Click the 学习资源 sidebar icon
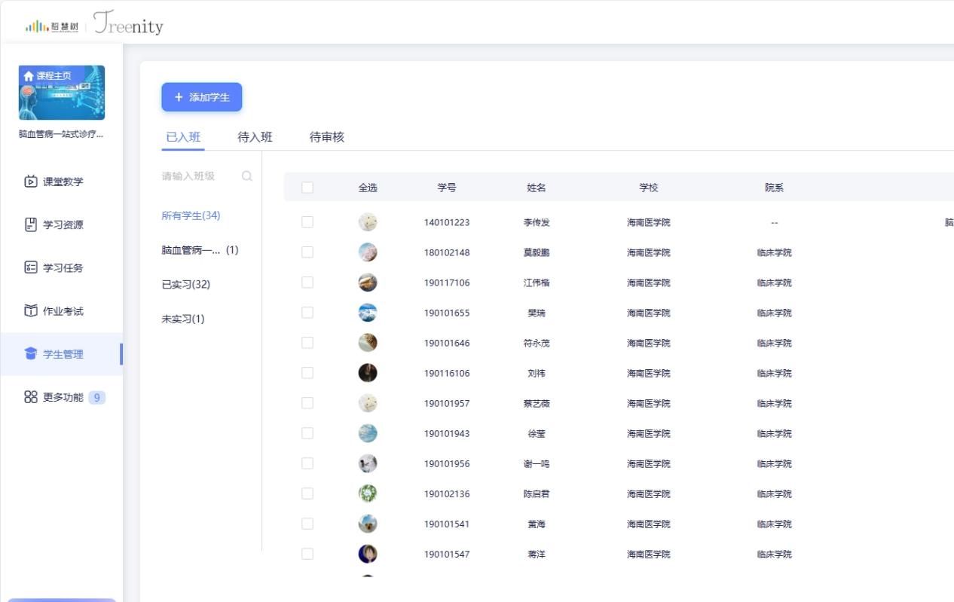The width and height of the screenshot is (954, 602). click(31, 225)
